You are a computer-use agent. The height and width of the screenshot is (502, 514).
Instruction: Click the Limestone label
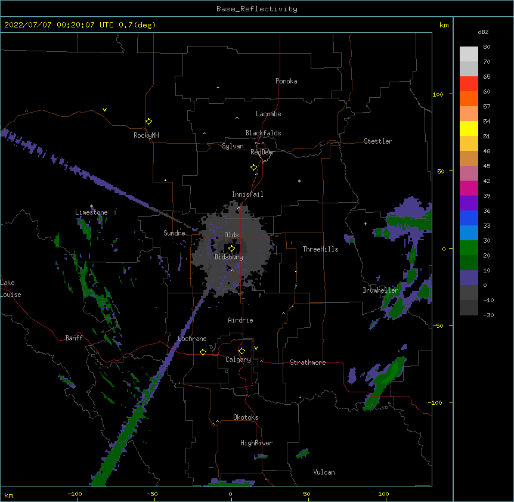pos(91,212)
